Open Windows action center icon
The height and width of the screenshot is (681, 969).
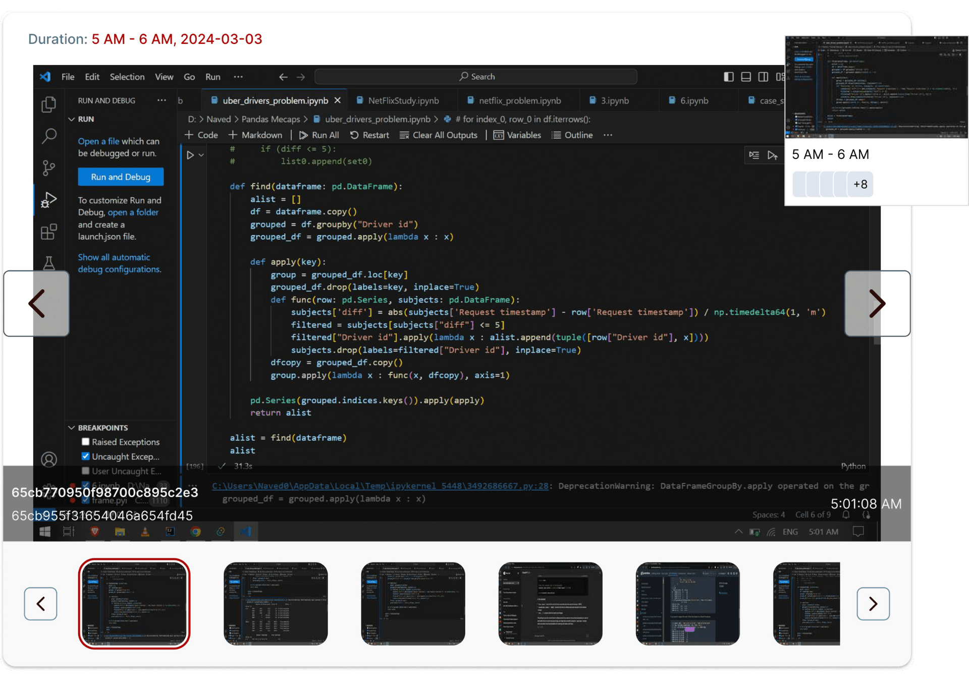(x=858, y=531)
